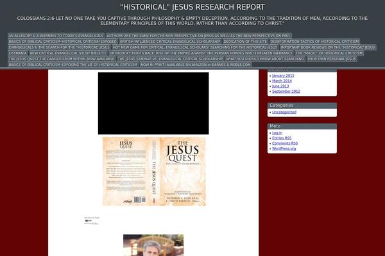Open "Dedication of This Site" page
Viewport: 385px width, 256px height.
[x=245, y=42]
